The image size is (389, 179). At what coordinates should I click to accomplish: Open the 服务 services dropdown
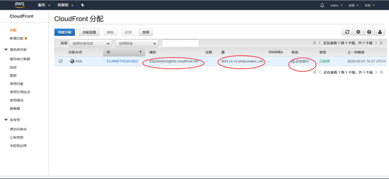(x=44, y=5)
